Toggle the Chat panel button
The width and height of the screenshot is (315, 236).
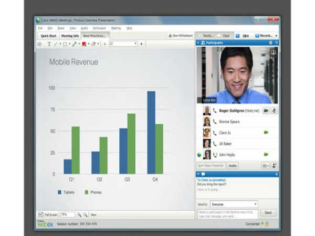224,36
